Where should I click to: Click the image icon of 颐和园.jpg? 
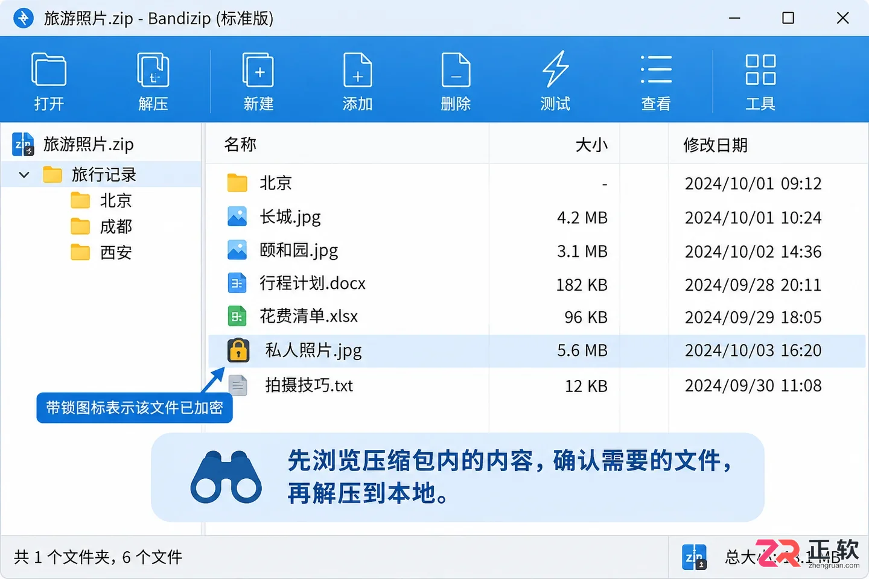coord(237,250)
